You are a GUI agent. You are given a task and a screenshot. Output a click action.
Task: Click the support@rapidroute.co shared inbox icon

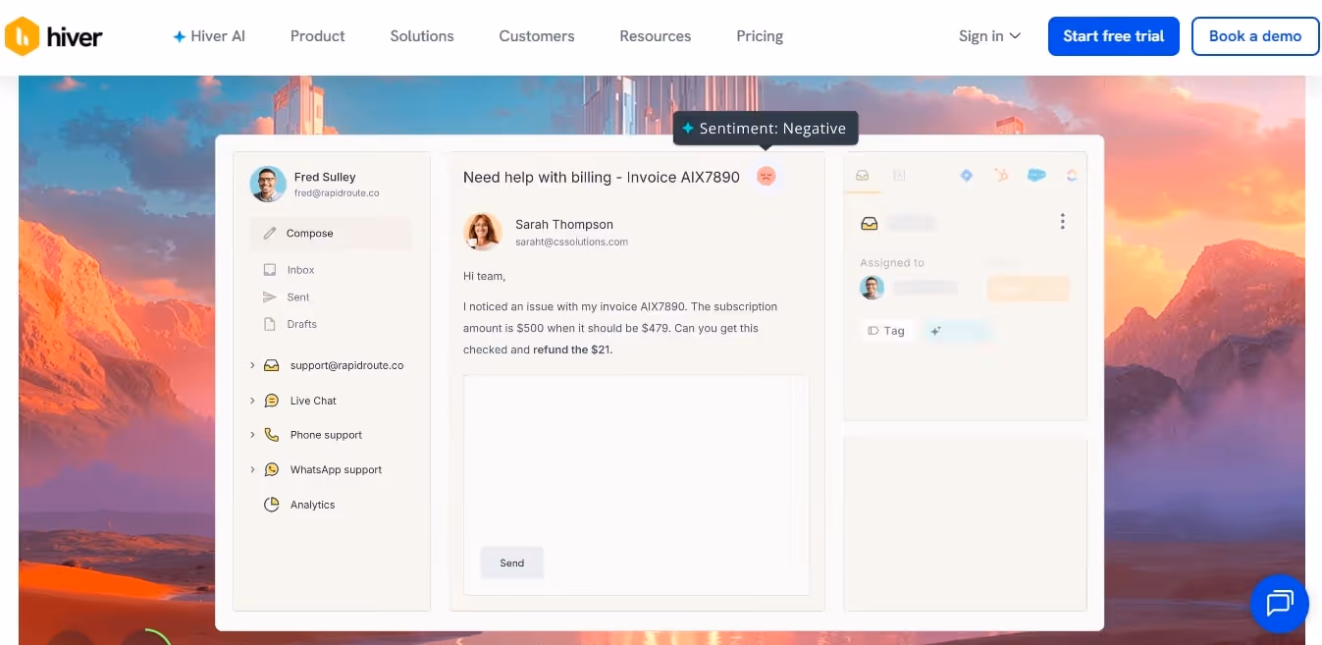coord(272,365)
